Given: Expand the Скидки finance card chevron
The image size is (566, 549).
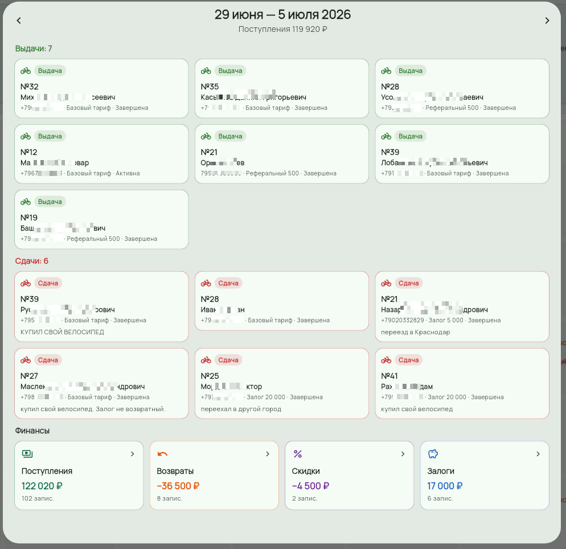Looking at the screenshot, I should pos(403,454).
